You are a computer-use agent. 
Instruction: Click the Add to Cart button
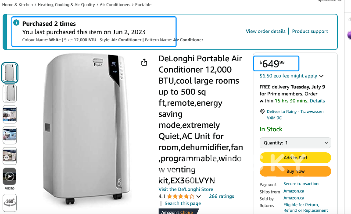pos(295,158)
